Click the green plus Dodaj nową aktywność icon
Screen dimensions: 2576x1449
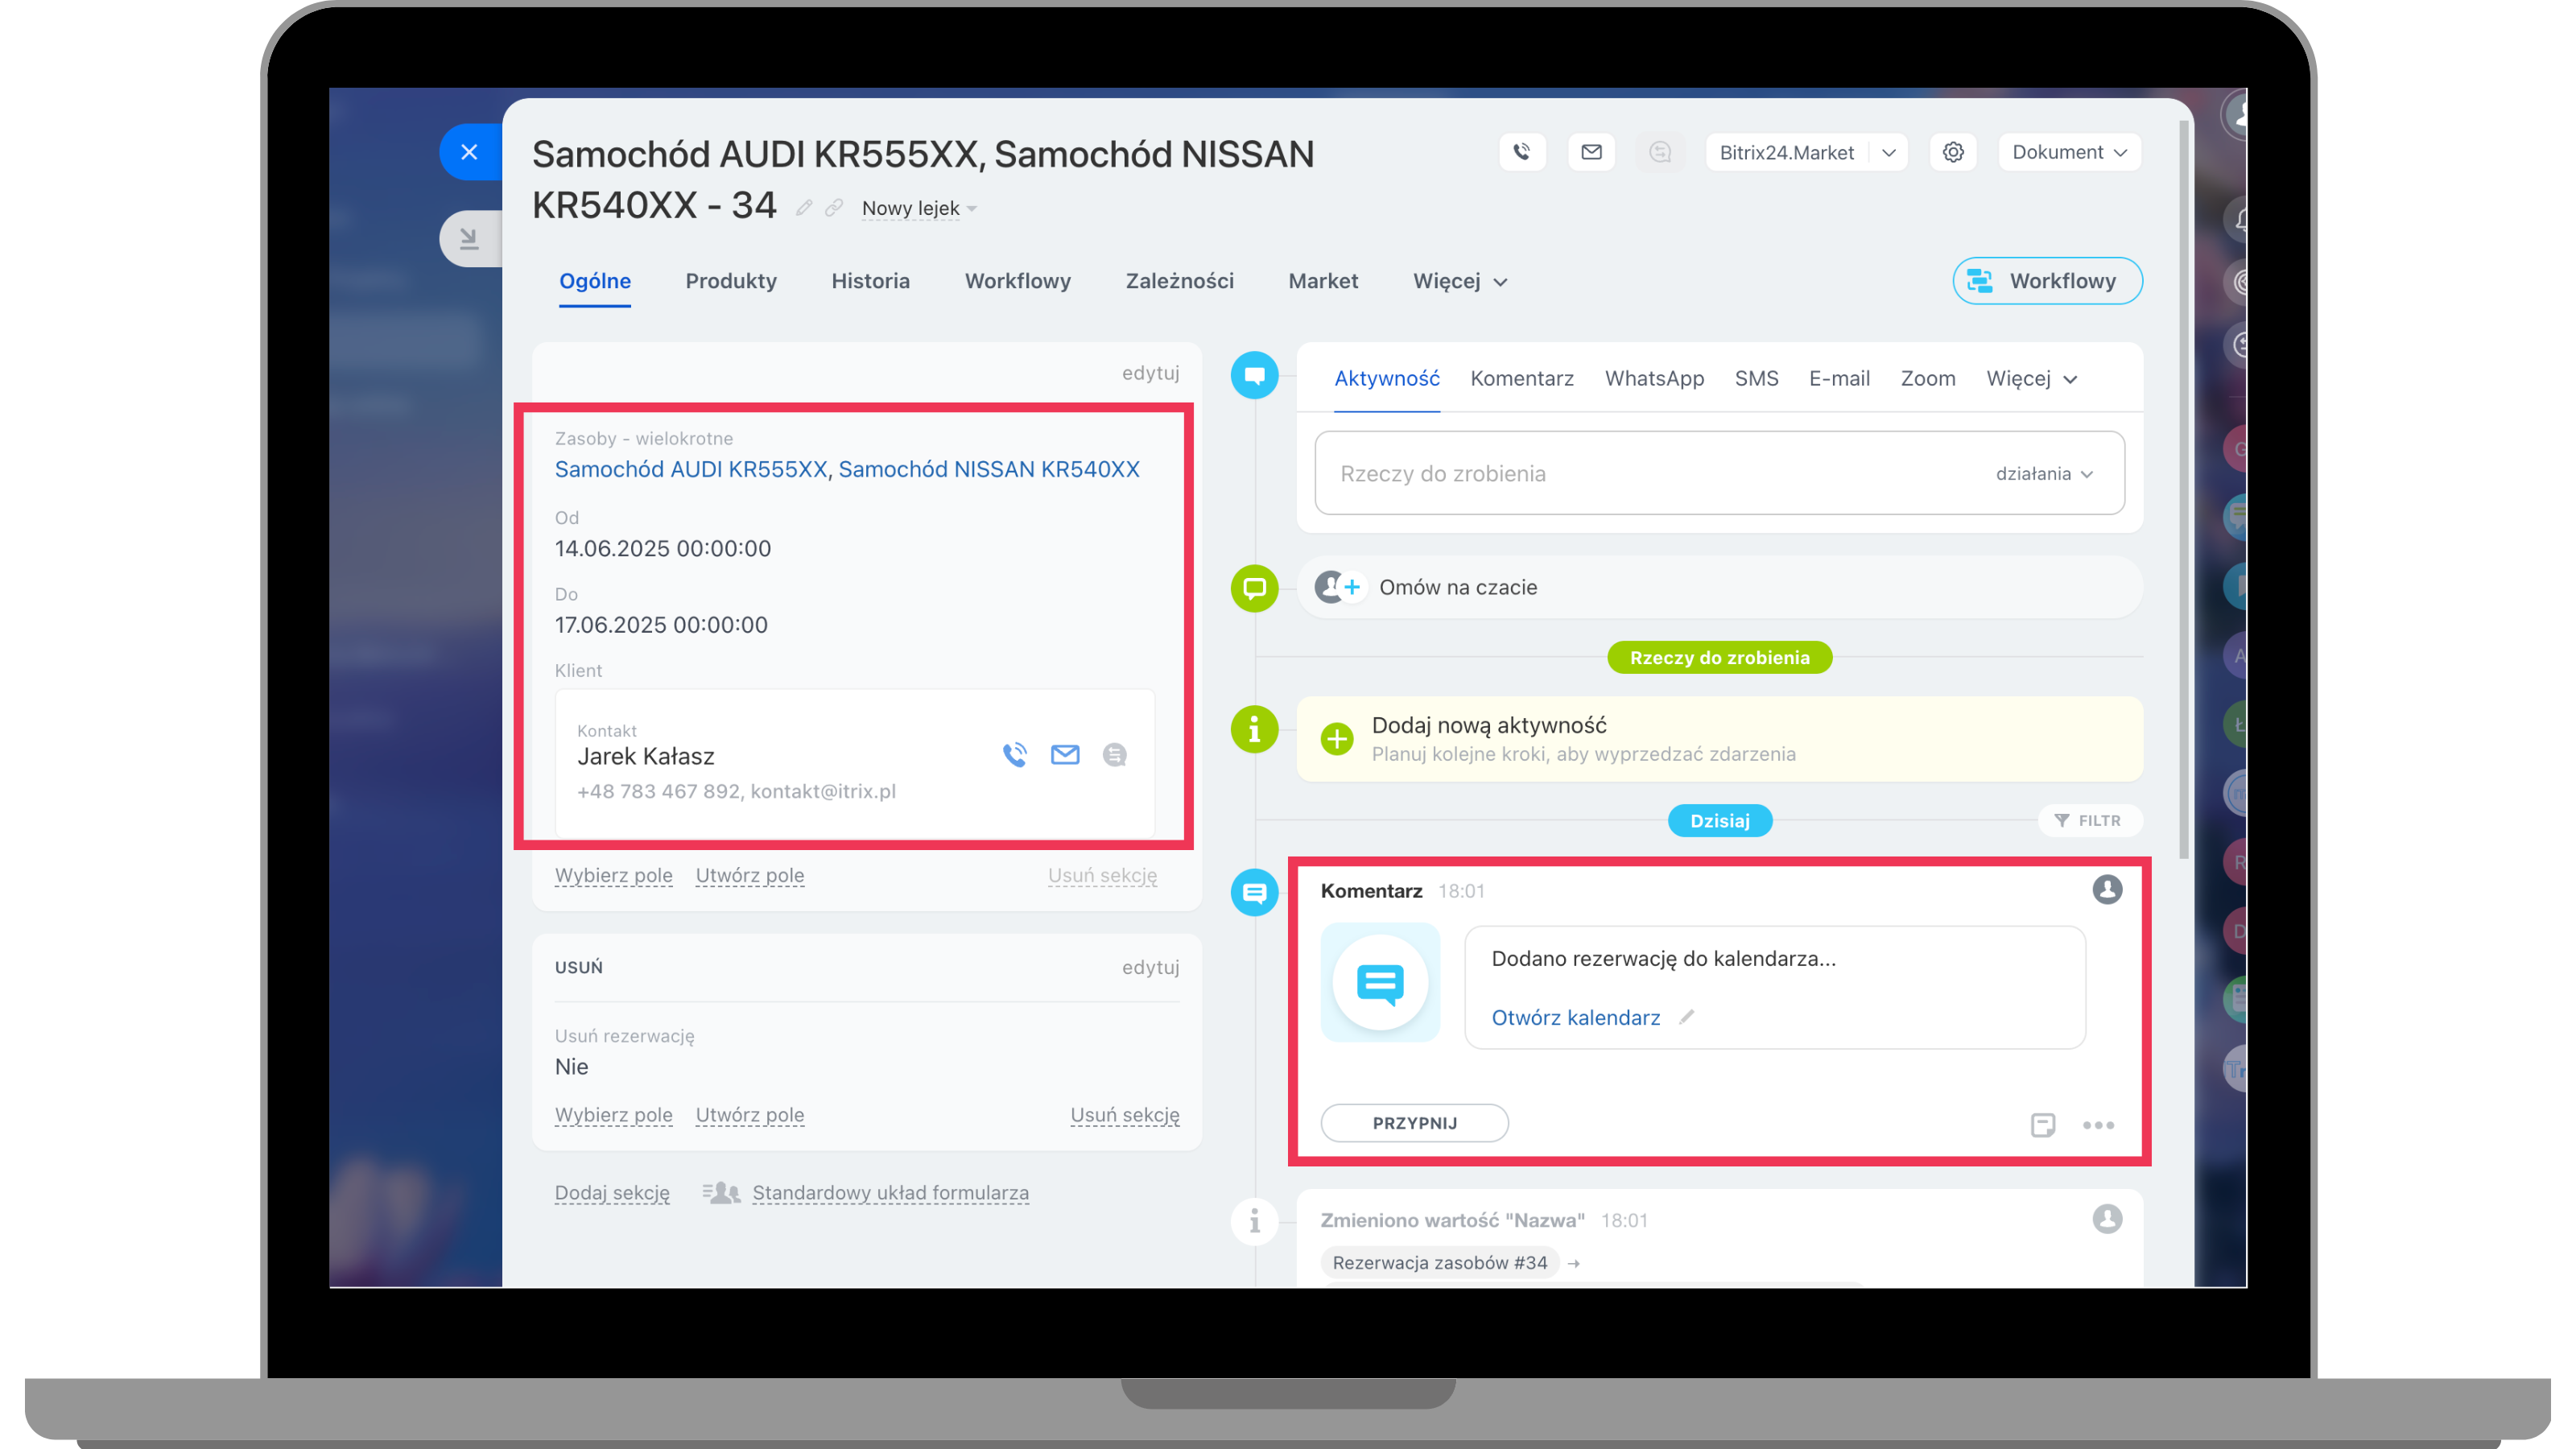[1336, 739]
